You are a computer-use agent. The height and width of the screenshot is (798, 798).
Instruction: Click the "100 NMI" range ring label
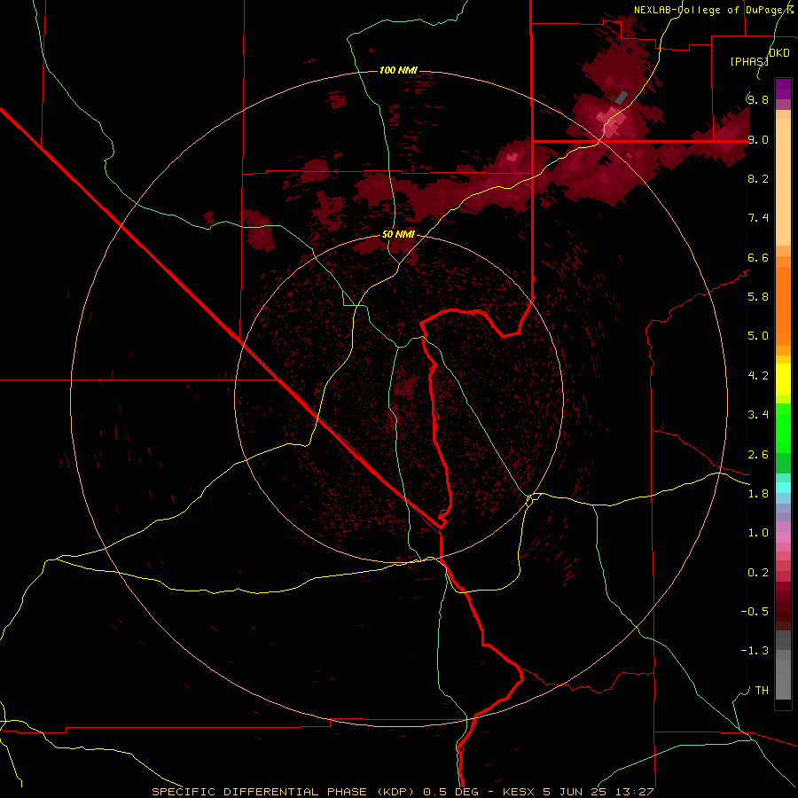398,70
